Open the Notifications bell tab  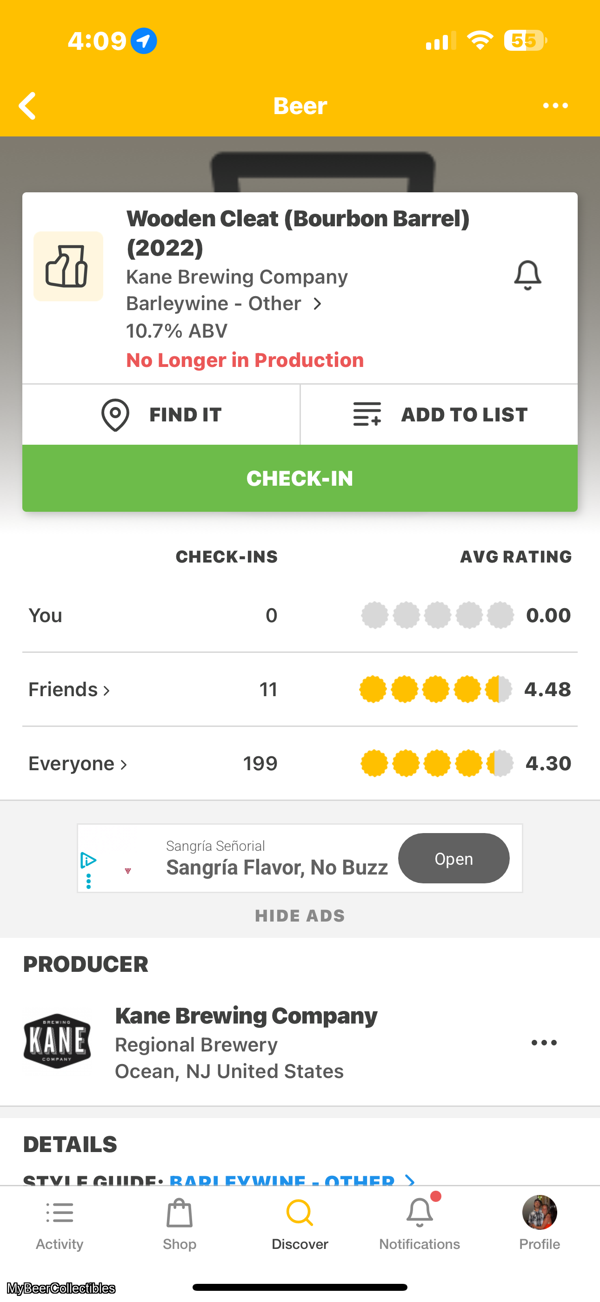click(x=420, y=1223)
